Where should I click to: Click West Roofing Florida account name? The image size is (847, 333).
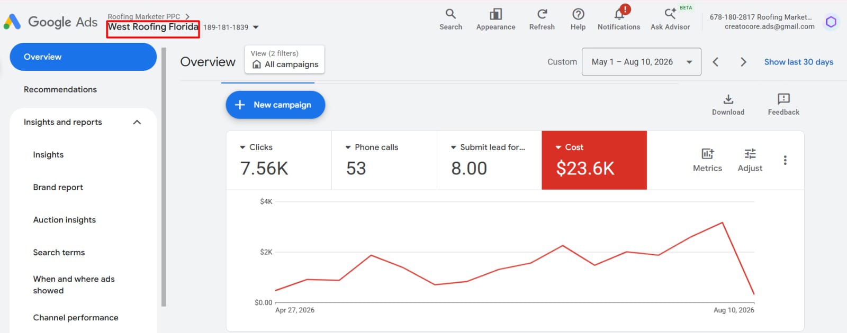(x=153, y=27)
